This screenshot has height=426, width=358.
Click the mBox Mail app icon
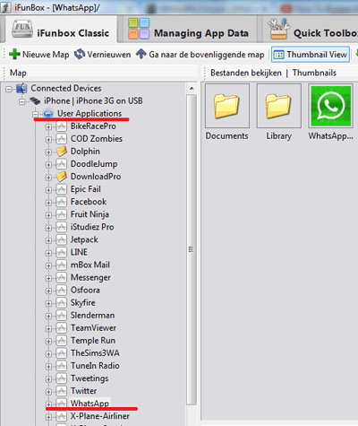pyautogui.click(x=61, y=265)
